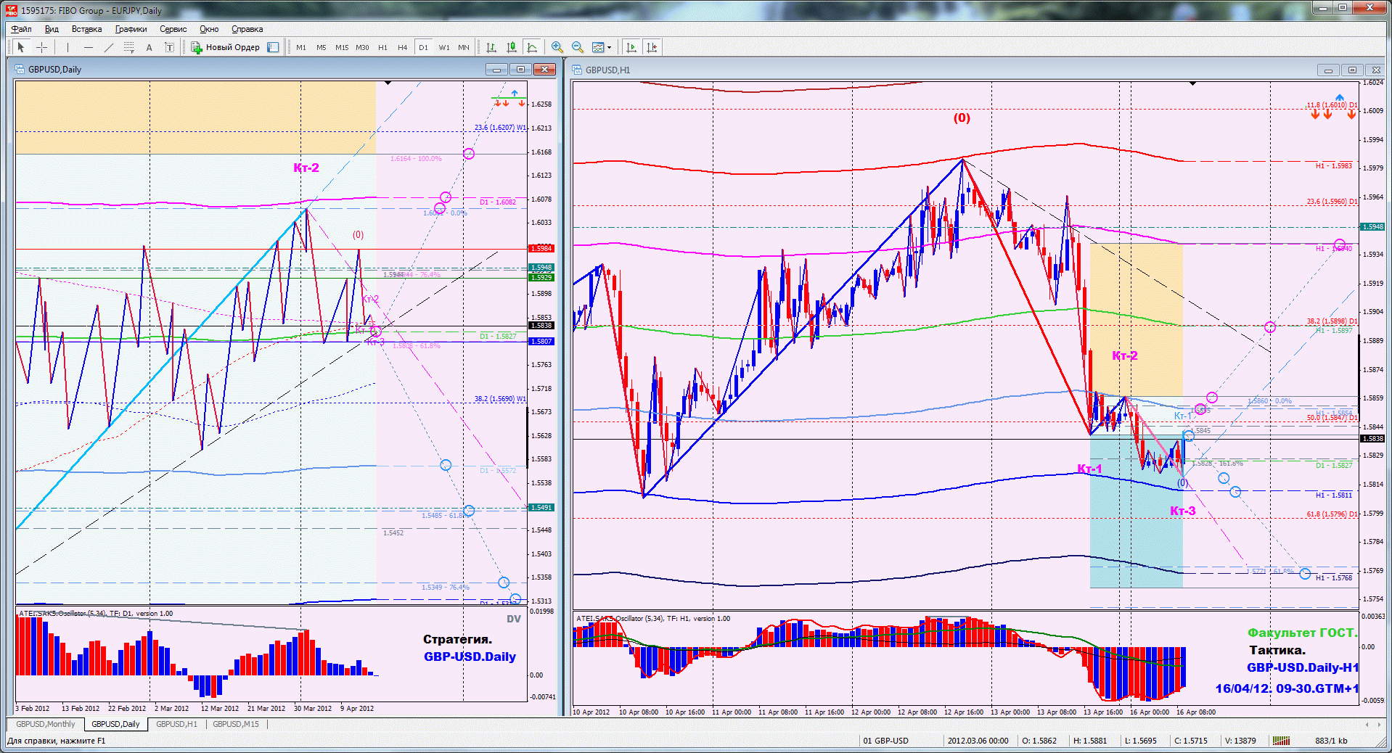Open the Справка menu
This screenshot has height=753, width=1392.
click(x=247, y=29)
